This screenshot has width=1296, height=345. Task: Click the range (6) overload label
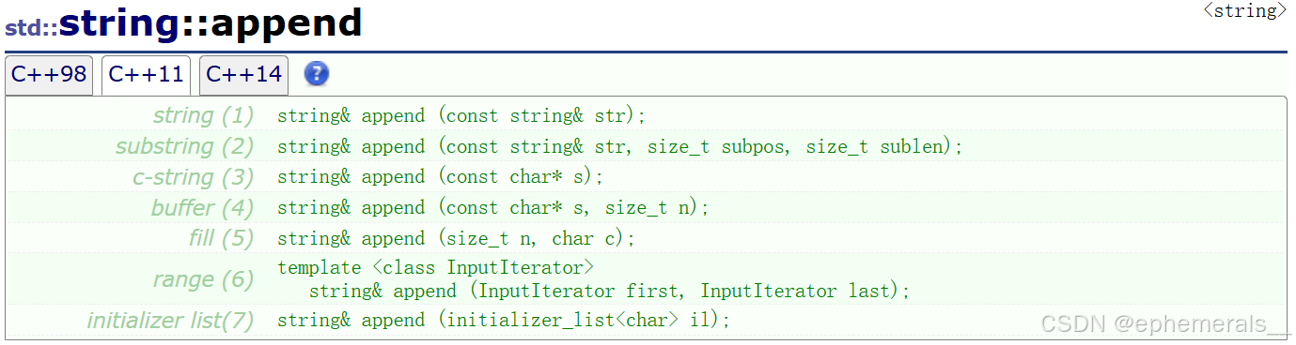pos(204,279)
